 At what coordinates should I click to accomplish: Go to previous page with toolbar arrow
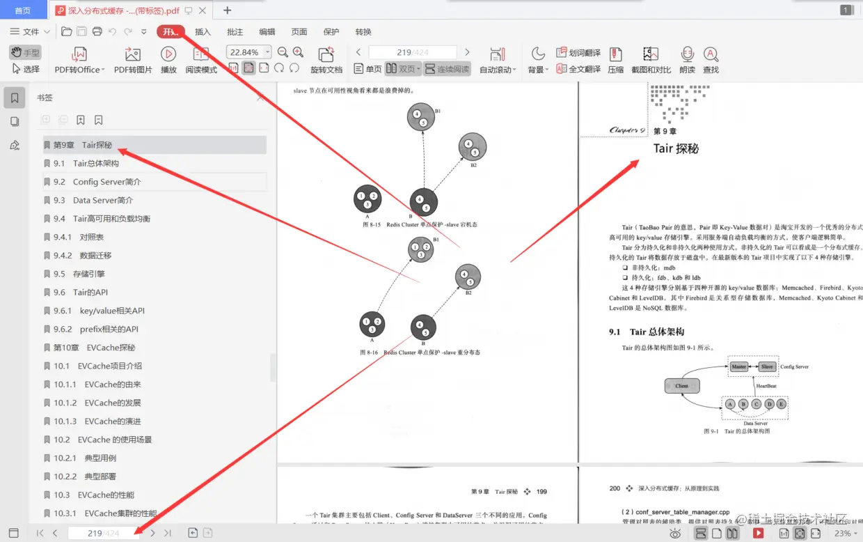coord(358,52)
